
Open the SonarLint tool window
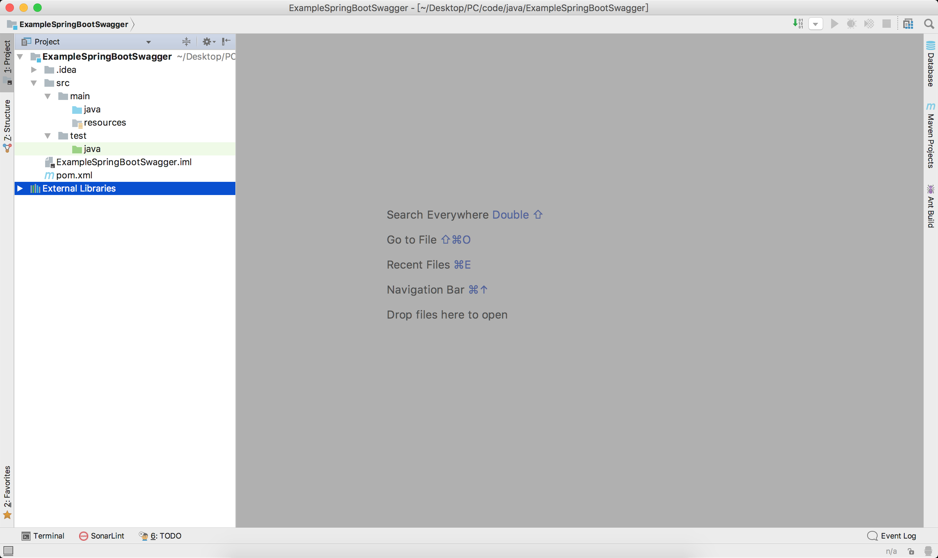coord(102,536)
